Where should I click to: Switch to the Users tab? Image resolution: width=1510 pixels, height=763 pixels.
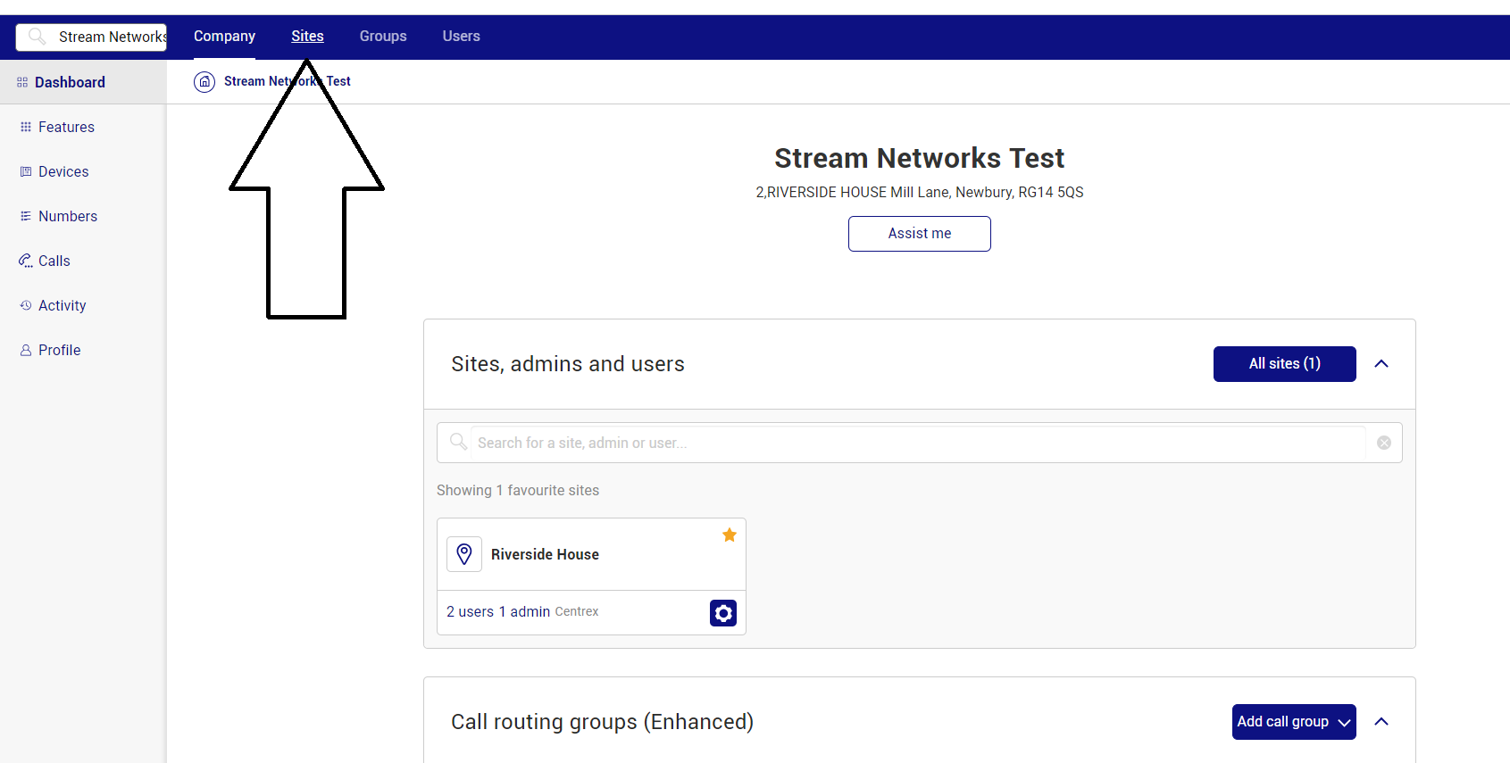[462, 37]
